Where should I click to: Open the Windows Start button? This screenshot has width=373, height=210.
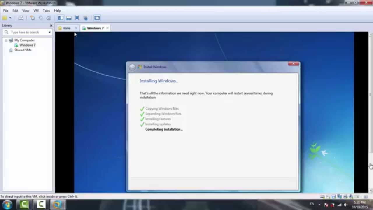coord(7,204)
